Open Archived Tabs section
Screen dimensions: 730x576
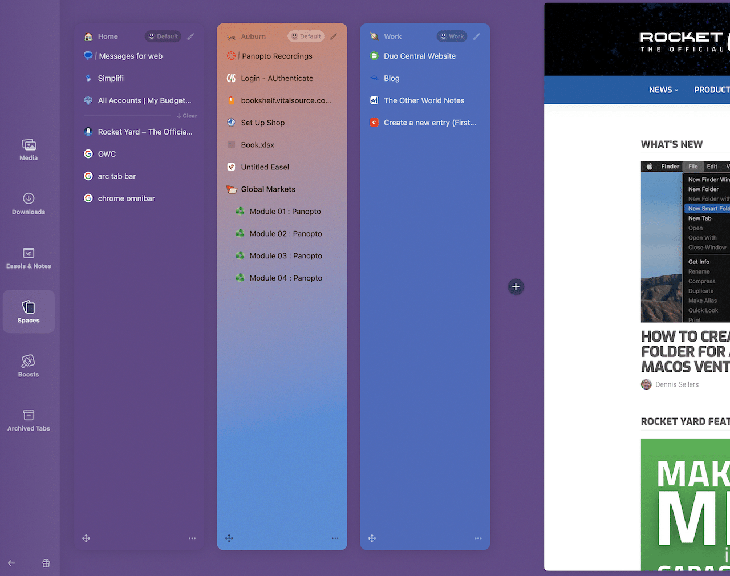point(29,420)
